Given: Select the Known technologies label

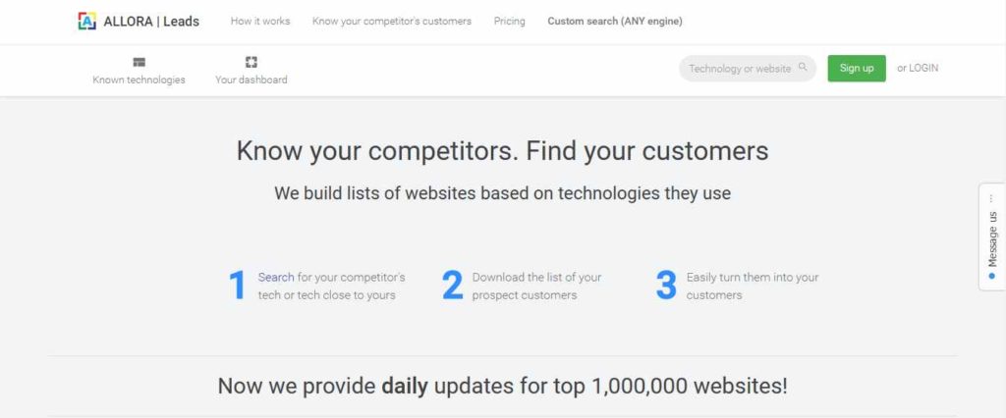Looking at the screenshot, I should 140,80.
